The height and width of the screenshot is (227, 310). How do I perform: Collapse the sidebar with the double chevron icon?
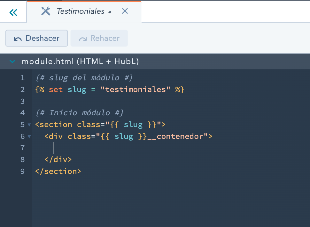coord(13,12)
